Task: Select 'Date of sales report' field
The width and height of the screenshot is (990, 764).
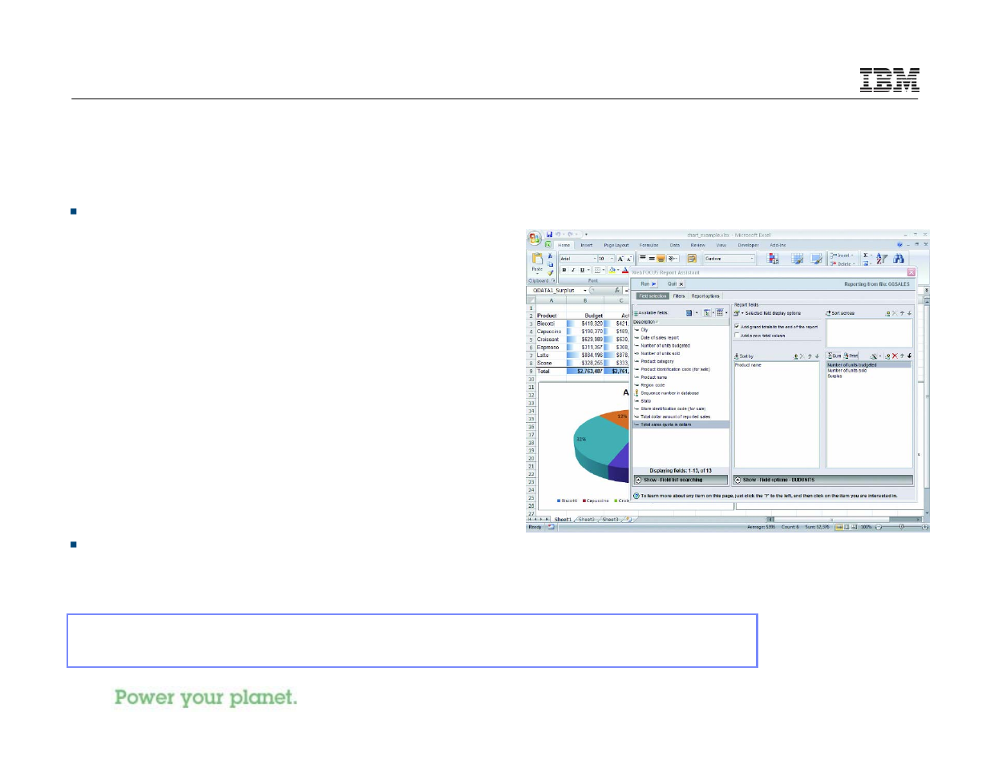Action: tap(660, 338)
